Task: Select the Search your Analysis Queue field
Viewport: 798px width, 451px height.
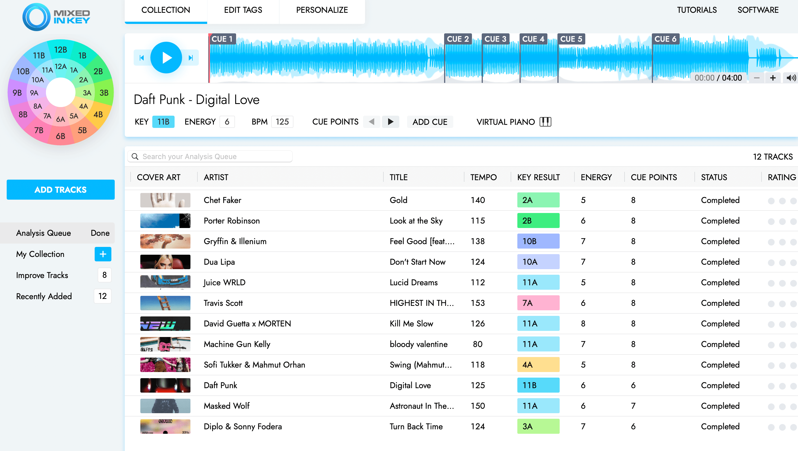Action: (210, 156)
